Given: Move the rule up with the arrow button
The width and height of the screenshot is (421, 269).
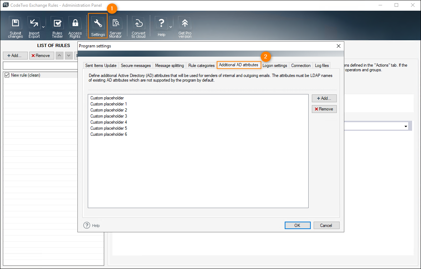Looking at the screenshot, I should point(59,56).
